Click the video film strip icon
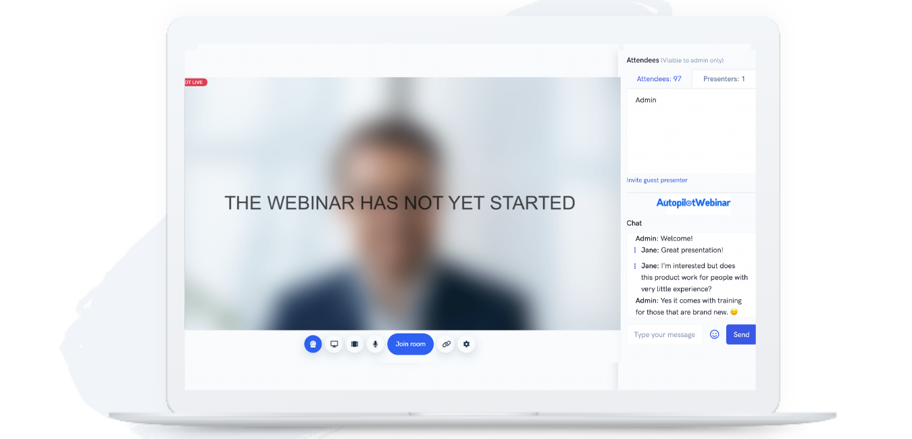Image resolution: width=912 pixels, height=439 pixels. (x=355, y=344)
